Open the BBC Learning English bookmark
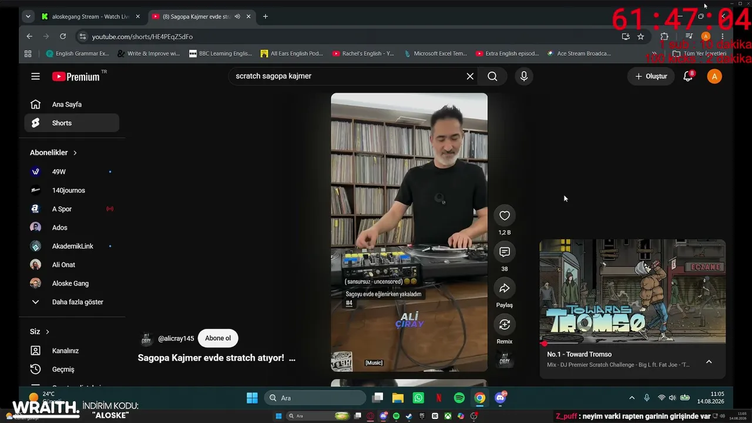Image resolution: width=752 pixels, height=423 pixels. (x=220, y=53)
